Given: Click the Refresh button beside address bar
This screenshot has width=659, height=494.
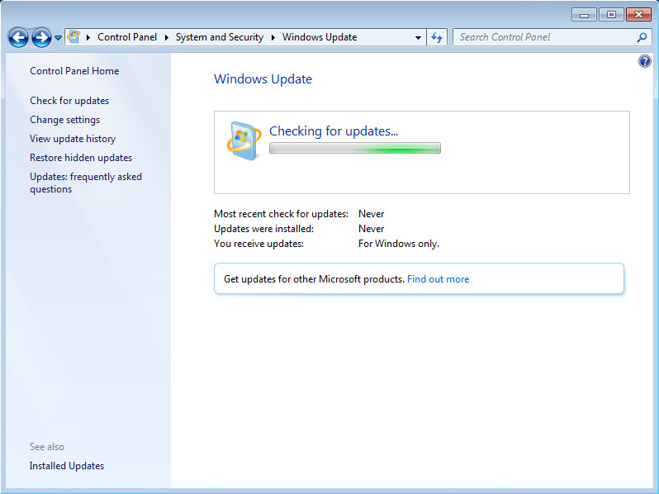Looking at the screenshot, I should pyautogui.click(x=438, y=37).
